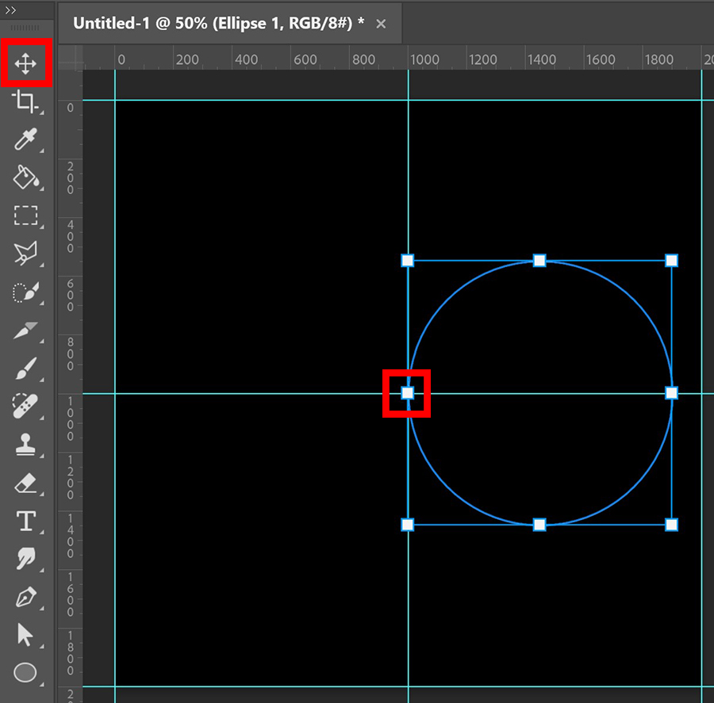Select the Pen tool

pyautogui.click(x=25, y=597)
